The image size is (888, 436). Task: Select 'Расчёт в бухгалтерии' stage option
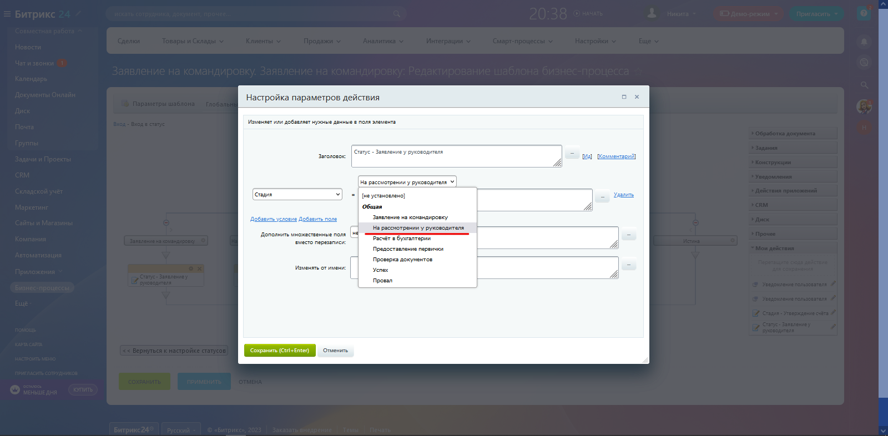[417, 239]
